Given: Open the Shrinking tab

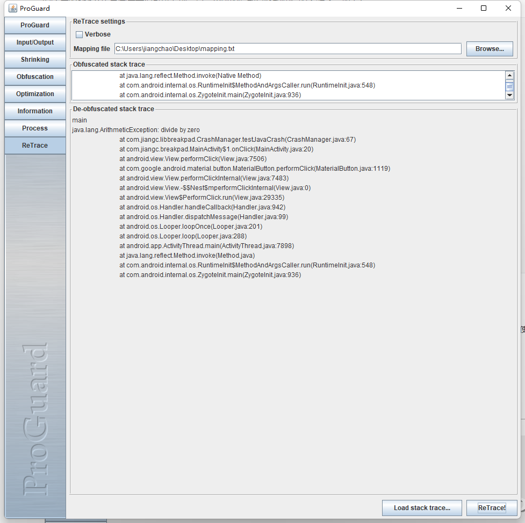Looking at the screenshot, I should click(35, 60).
